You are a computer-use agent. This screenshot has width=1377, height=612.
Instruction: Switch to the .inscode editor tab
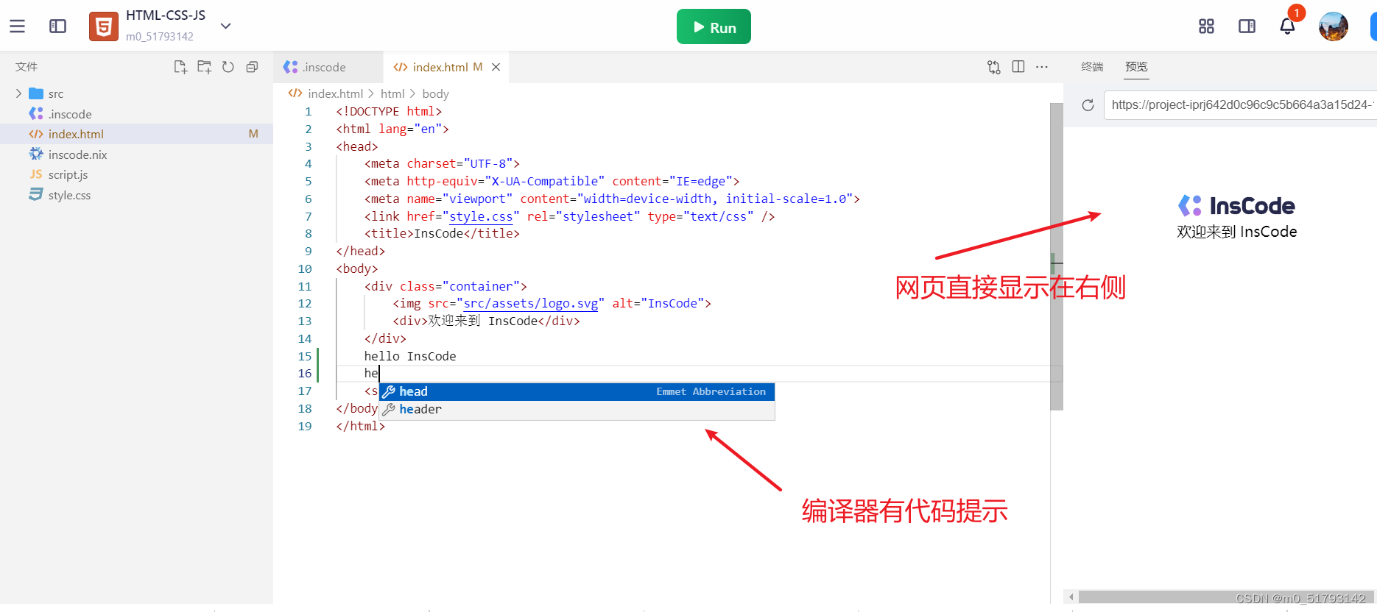[328, 67]
